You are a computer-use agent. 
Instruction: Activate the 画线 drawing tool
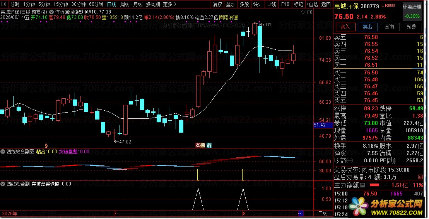271,4
